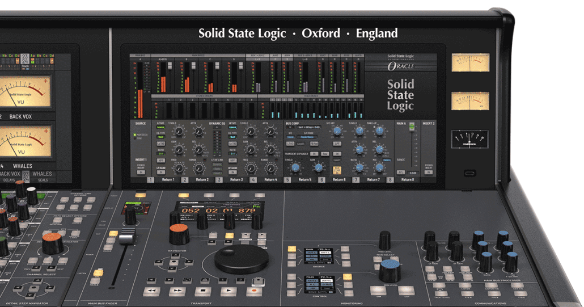The width and height of the screenshot is (584, 307).
Task: Toggle the HF Band IN button
Action: coord(232,172)
